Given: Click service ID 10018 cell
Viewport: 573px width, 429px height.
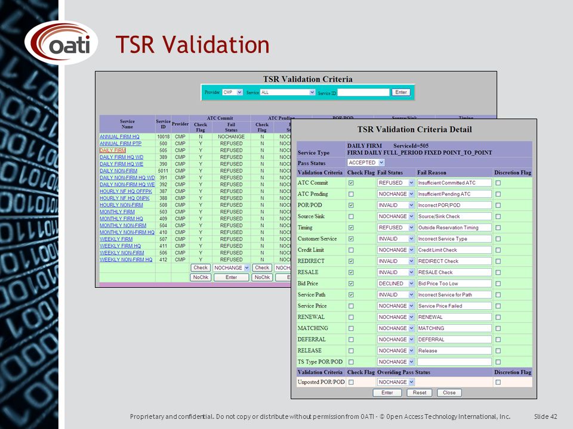Looking at the screenshot, I should click(x=163, y=137).
